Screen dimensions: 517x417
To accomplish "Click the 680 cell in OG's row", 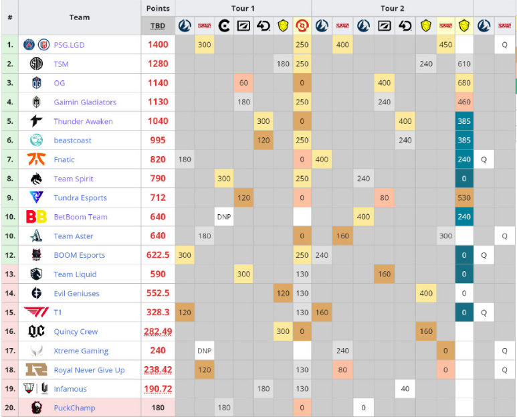I will 464,83.
